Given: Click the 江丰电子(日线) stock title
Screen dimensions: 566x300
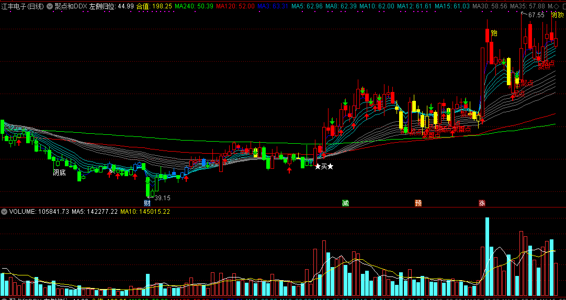Looking at the screenshot, I should point(22,6).
